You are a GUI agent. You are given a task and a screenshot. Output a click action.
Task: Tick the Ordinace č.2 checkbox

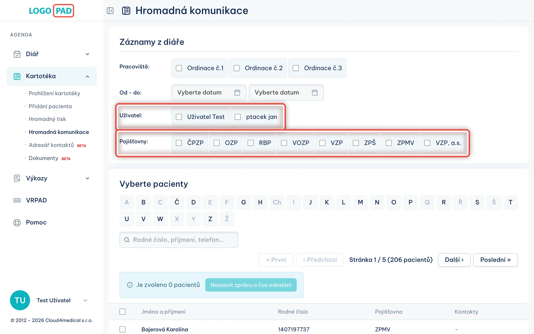pyautogui.click(x=237, y=68)
